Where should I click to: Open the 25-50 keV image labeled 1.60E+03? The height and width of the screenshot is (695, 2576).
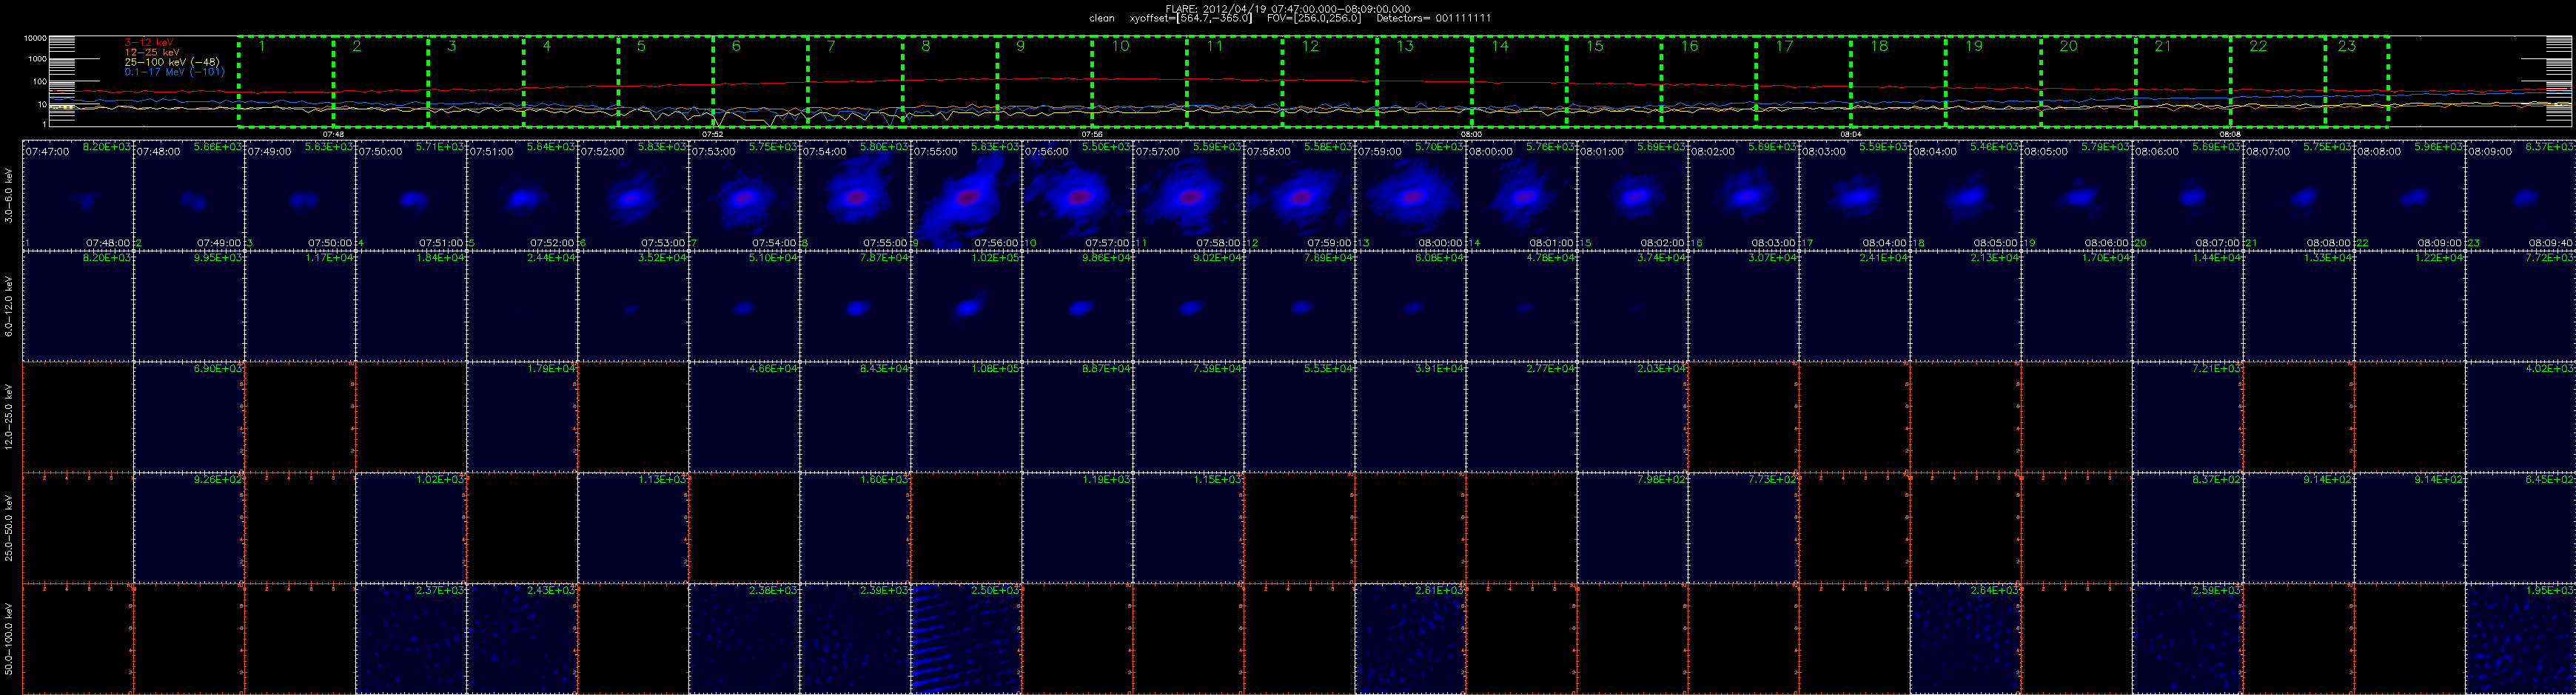(854, 527)
